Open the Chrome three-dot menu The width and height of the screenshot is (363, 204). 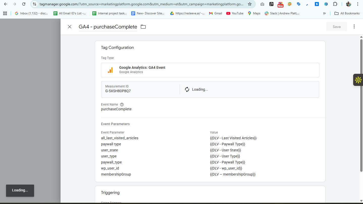coord(358,4)
